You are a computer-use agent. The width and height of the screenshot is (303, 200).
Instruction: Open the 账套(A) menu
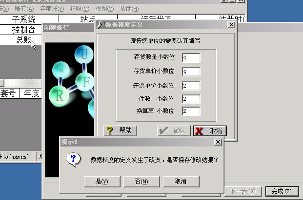tap(24, 9)
